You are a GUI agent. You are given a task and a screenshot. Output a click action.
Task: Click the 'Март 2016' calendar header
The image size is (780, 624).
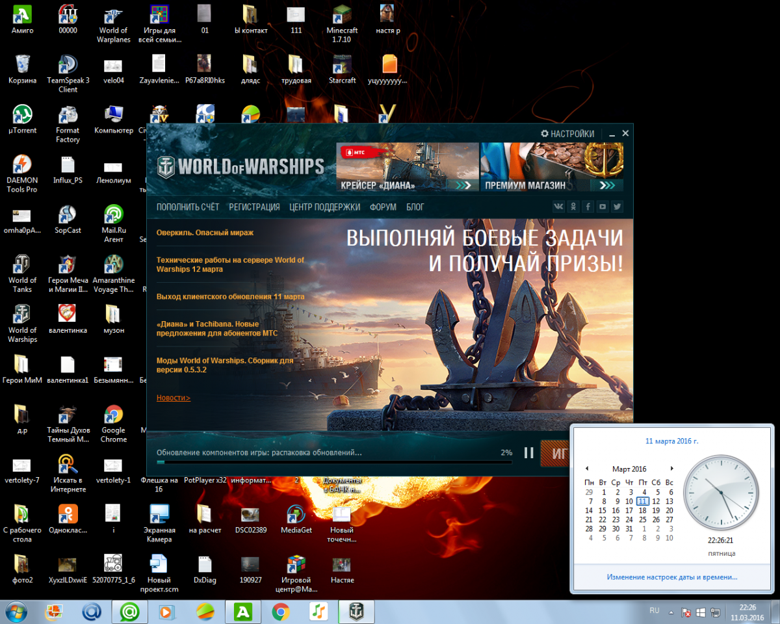click(x=629, y=469)
